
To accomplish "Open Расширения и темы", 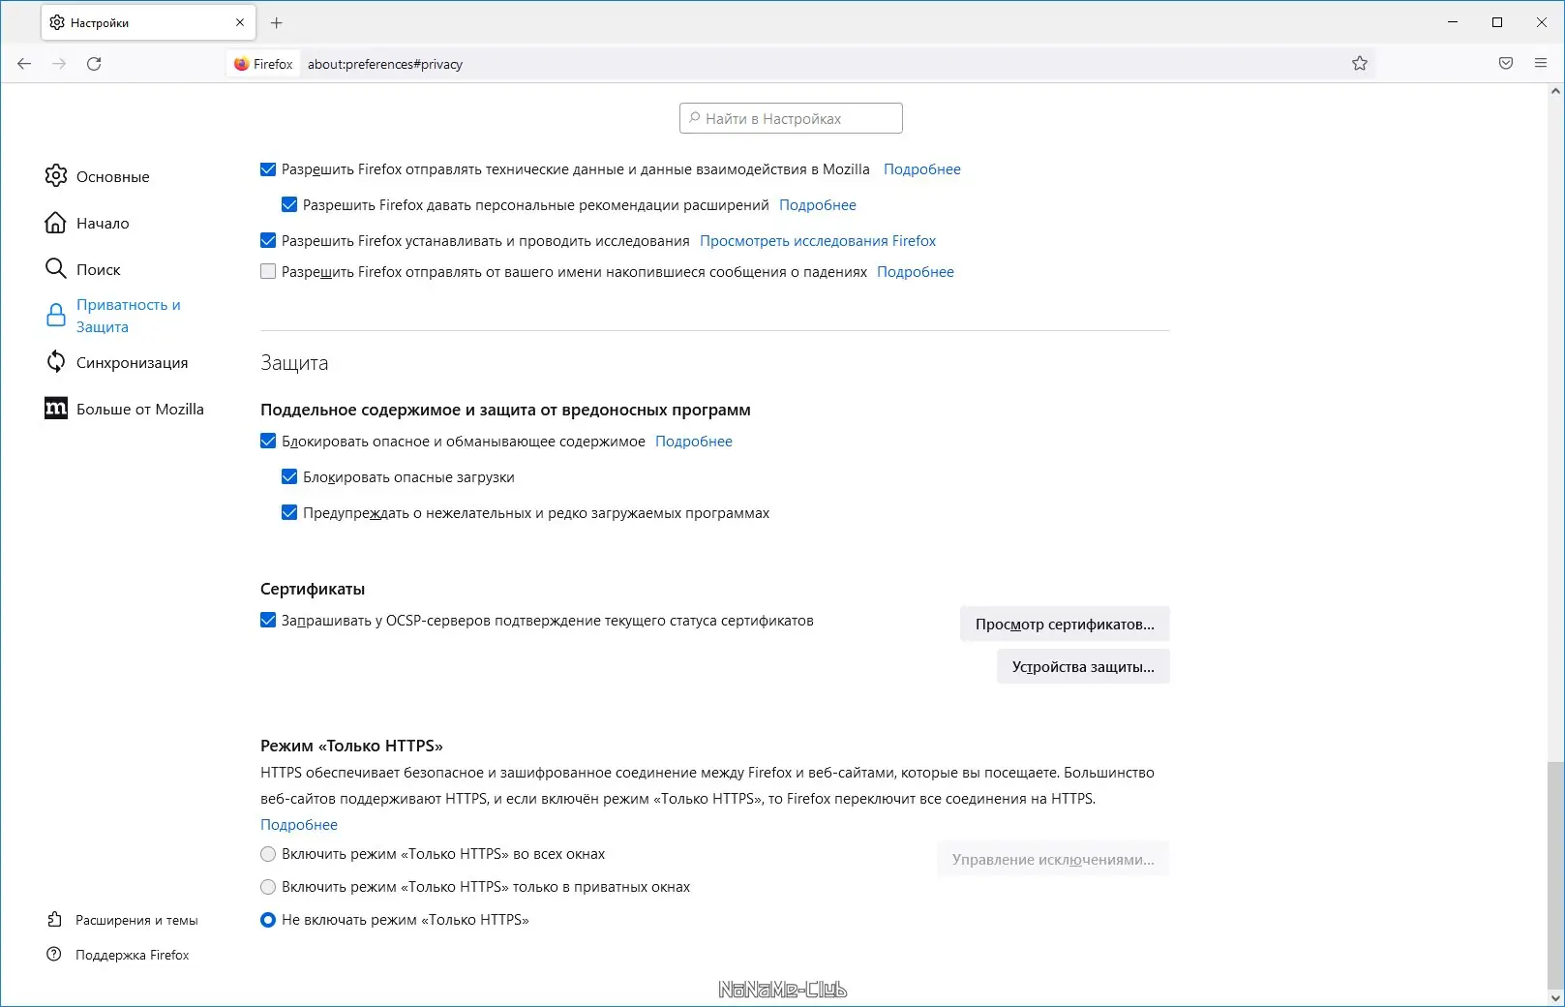I will (x=135, y=920).
